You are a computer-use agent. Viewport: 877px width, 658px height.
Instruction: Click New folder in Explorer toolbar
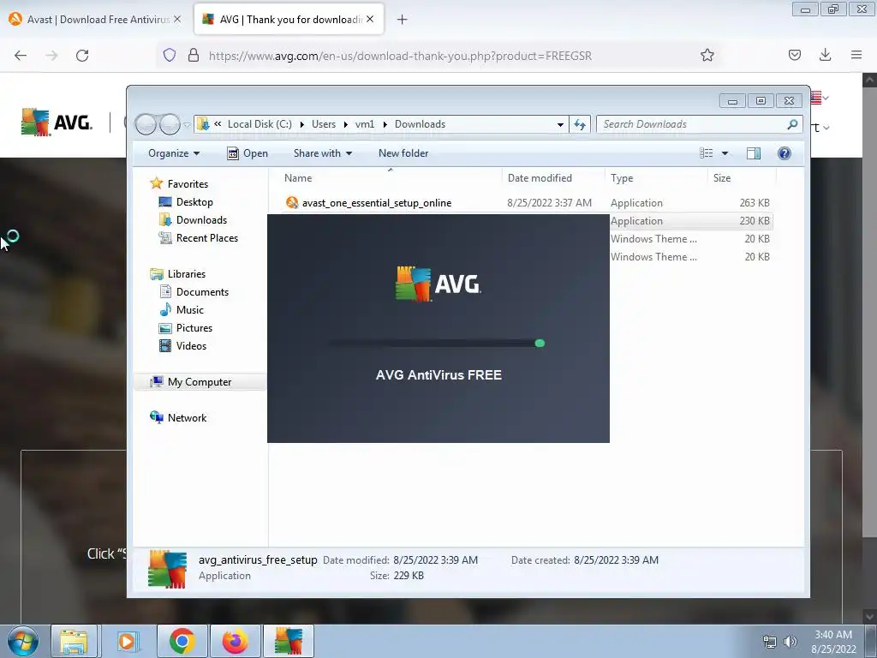click(403, 153)
